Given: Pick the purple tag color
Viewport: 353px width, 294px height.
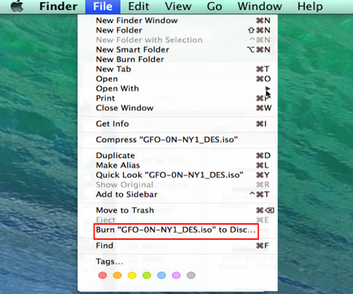Looking at the screenshot, I should [x=176, y=275].
